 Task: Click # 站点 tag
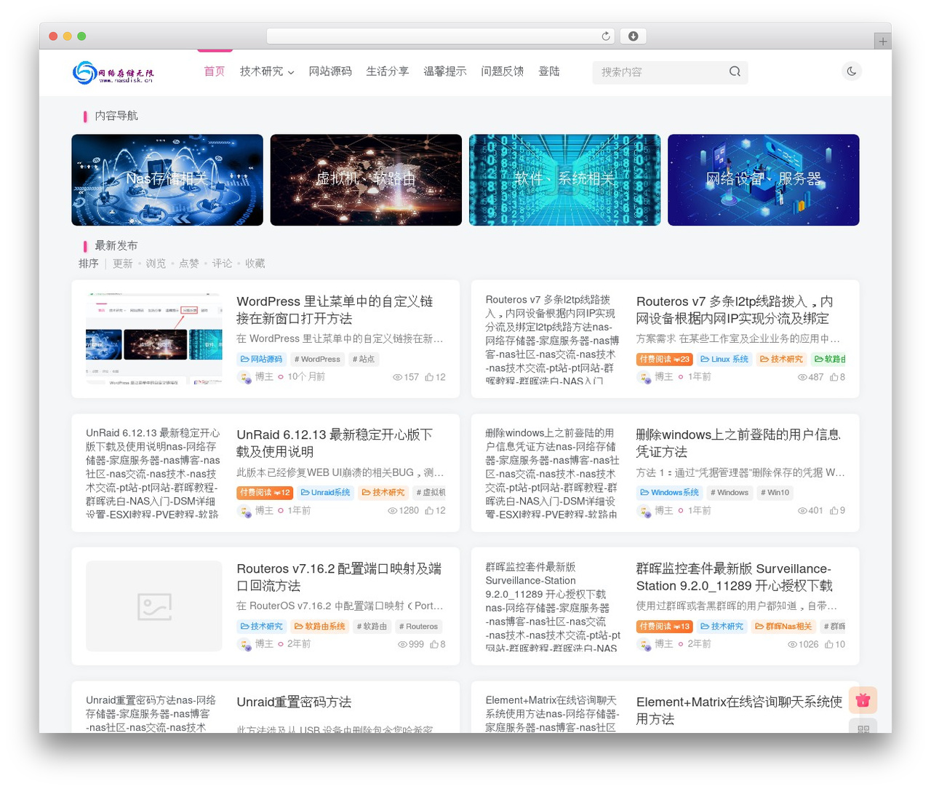coord(364,359)
